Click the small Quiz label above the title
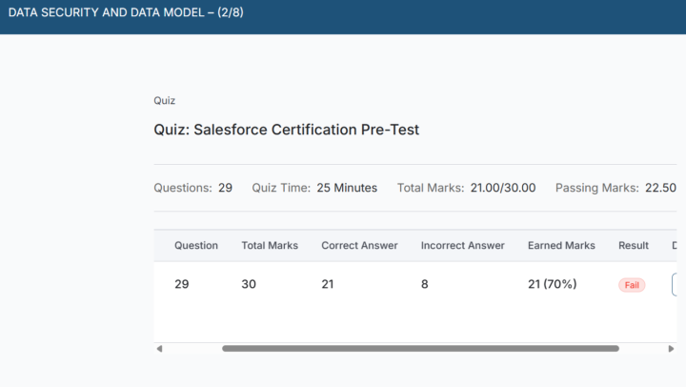The width and height of the screenshot is (686, 387). [x=165, y=101]
